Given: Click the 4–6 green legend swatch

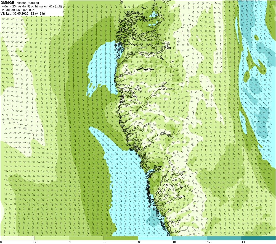Looking at the screenshot, I should click(86, 238).
